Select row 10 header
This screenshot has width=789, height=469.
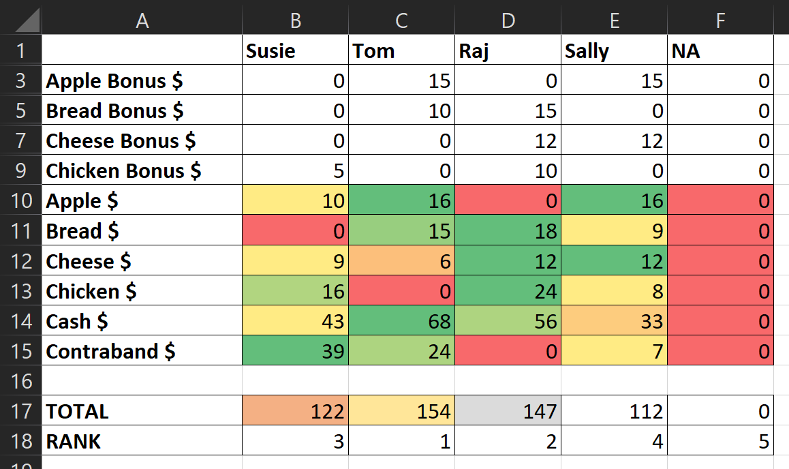[x=20, y=200]
